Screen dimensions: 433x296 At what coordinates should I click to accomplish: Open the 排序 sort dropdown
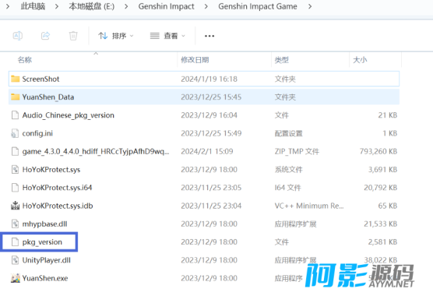point(116,36)
